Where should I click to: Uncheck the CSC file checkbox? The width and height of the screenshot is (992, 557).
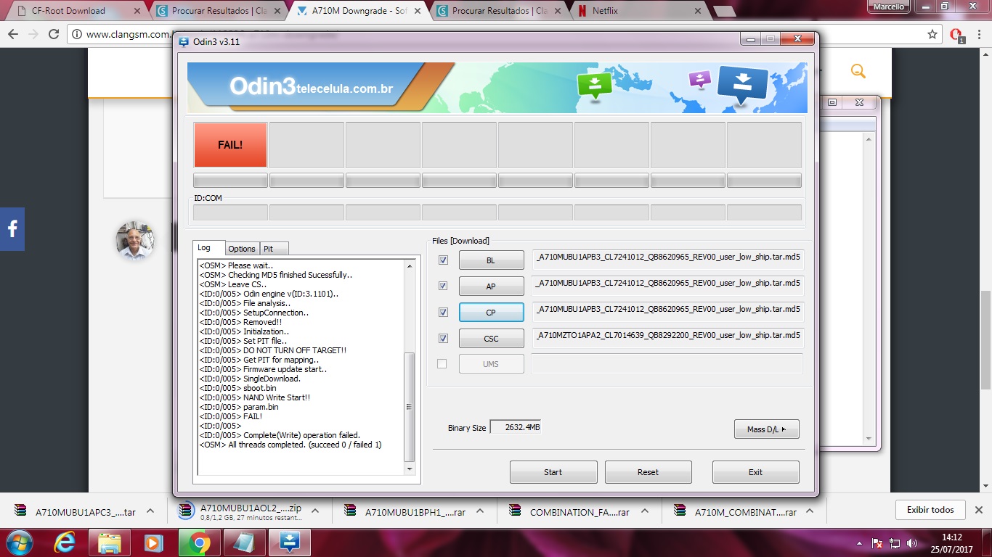443,338
